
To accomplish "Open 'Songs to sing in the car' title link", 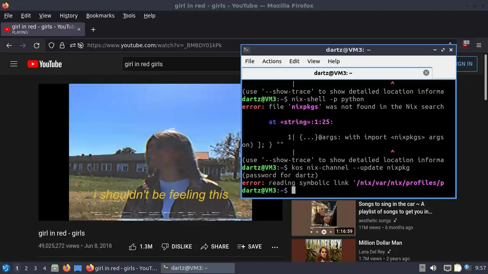I will [395, 208].
